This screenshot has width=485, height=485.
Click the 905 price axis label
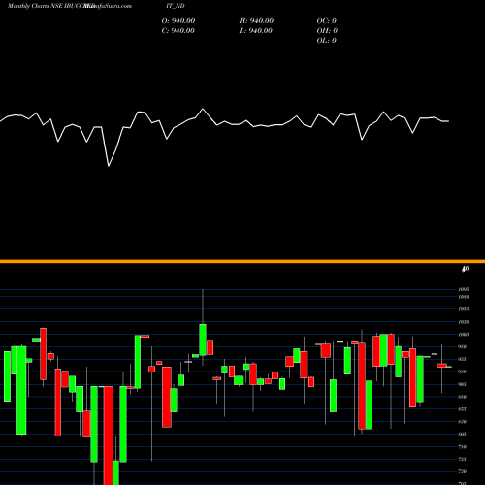pos(463,384)
